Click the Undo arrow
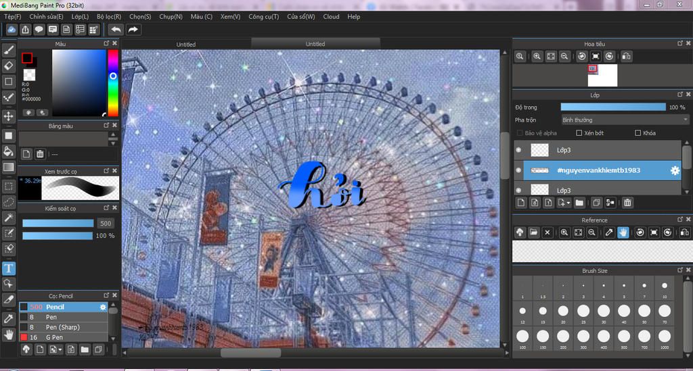This screenshot has width=693, height=371. [116, 30]
